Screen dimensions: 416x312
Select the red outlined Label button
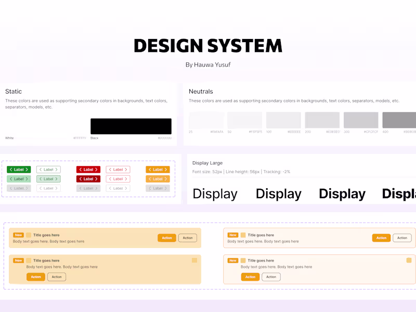click(118, 170)
